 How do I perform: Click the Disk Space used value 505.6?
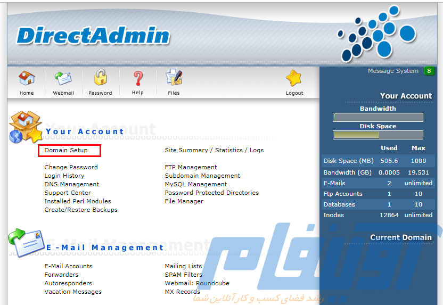coord(389,161)
